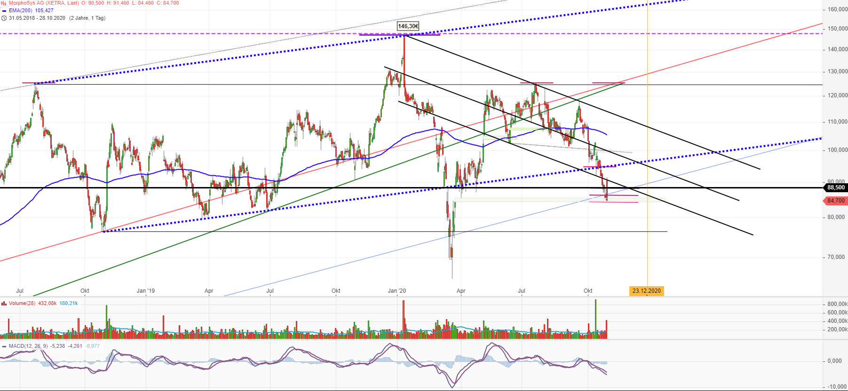Viewport: 848px width, 391px height.
Task: Click the 160,000 price axis label
Action: click(838, 9)
